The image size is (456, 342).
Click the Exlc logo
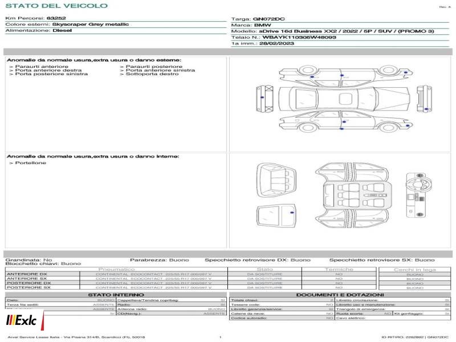[x=24, y=320]
